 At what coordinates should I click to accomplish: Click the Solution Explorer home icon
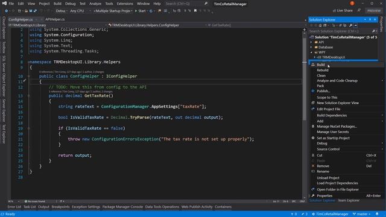tap(320, 25)
